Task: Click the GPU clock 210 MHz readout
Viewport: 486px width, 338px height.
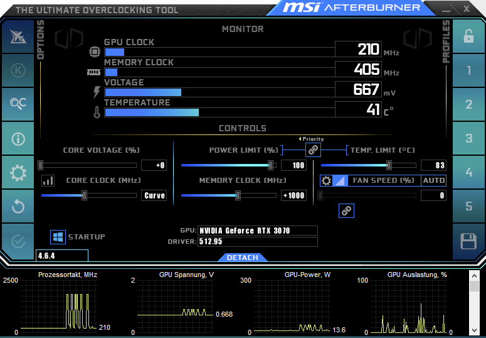Action: [358, 49]
